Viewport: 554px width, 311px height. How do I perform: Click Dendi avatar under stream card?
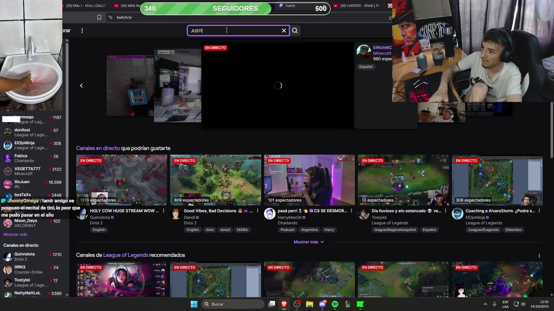tap(176, 214)
